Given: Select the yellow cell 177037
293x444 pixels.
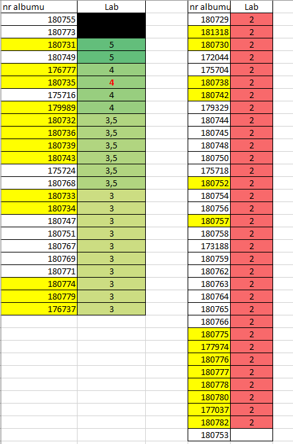Looking at the screenshot, I should pos(209,410).
